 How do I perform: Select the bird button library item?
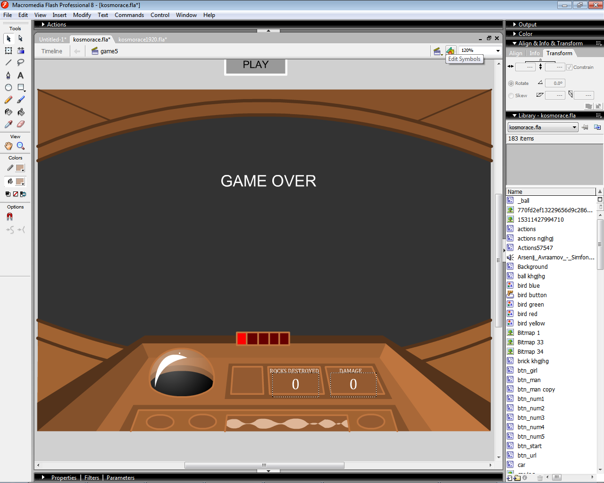pos(532,295)
